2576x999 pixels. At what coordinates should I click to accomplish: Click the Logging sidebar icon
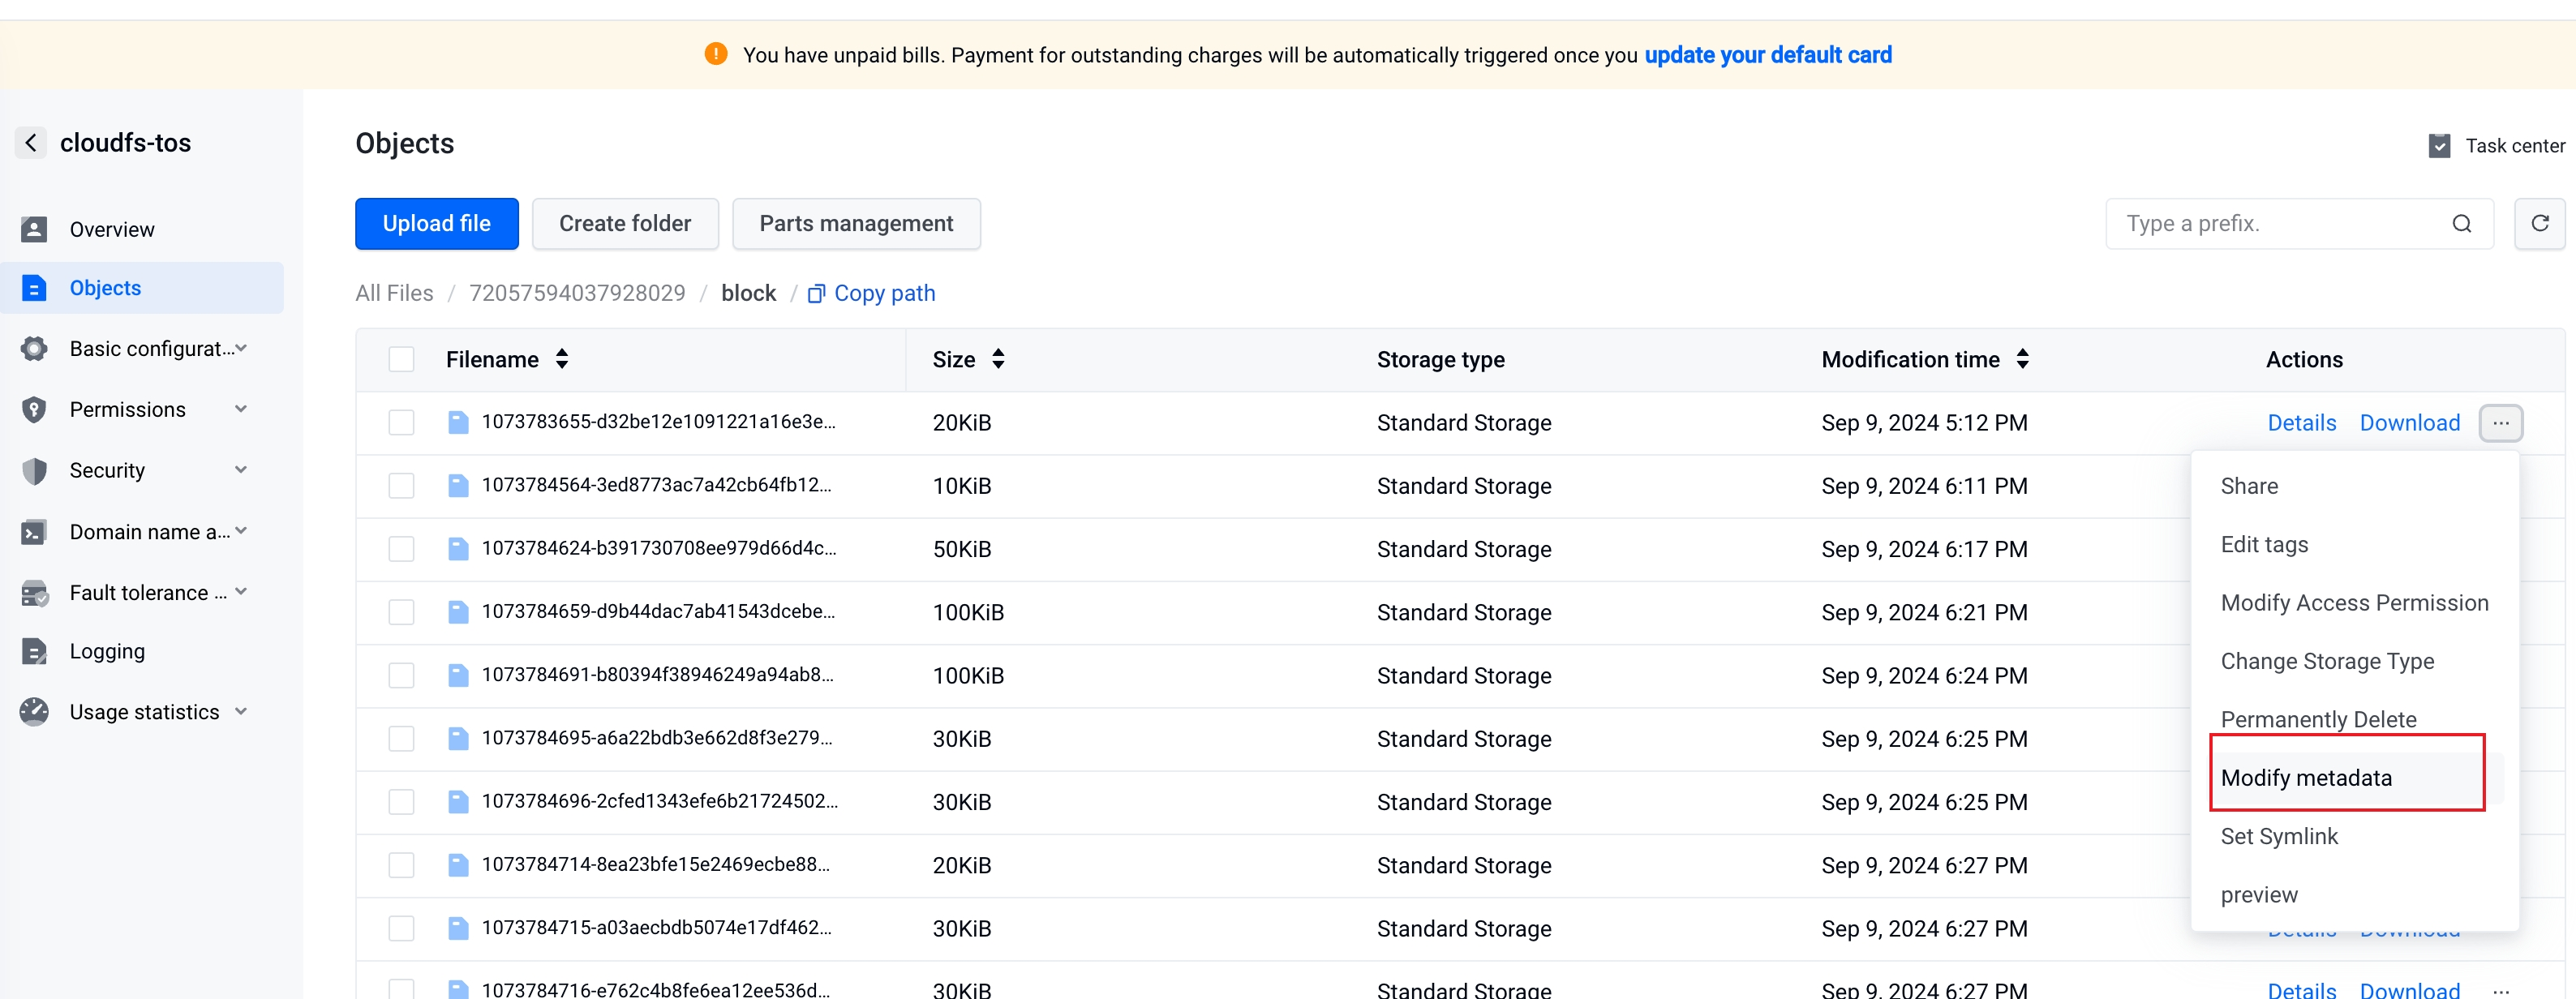pos(34,652)
